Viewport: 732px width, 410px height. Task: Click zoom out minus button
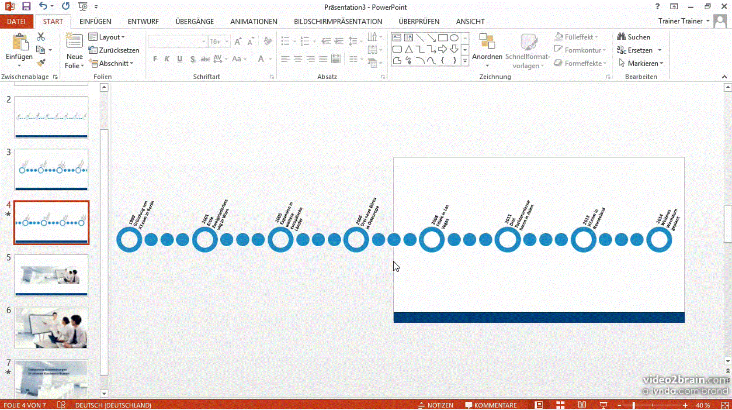619,405
